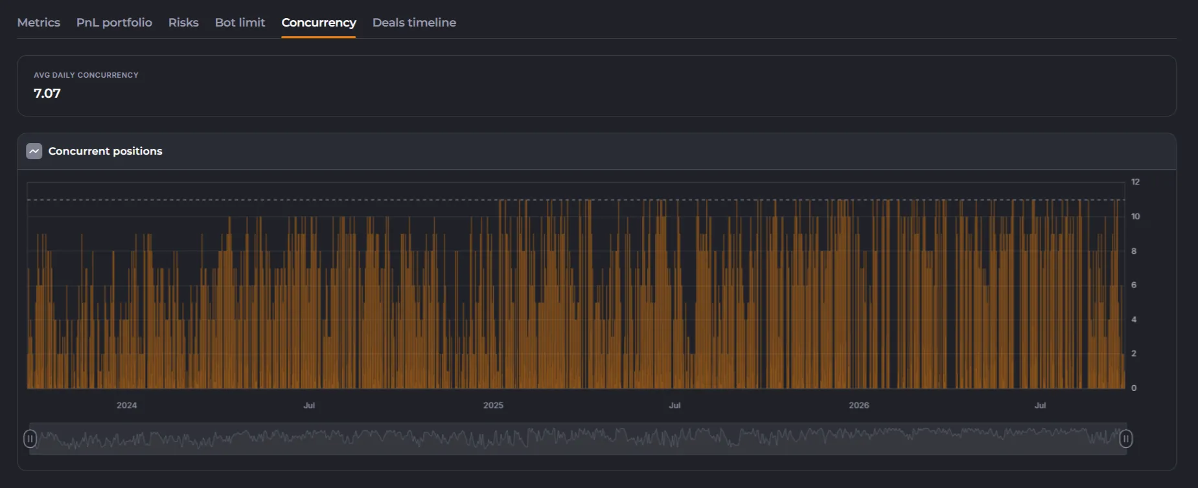Click the y-axis value 12
This screenshot has height=488, width=1198.
(x=1135, y=182)
